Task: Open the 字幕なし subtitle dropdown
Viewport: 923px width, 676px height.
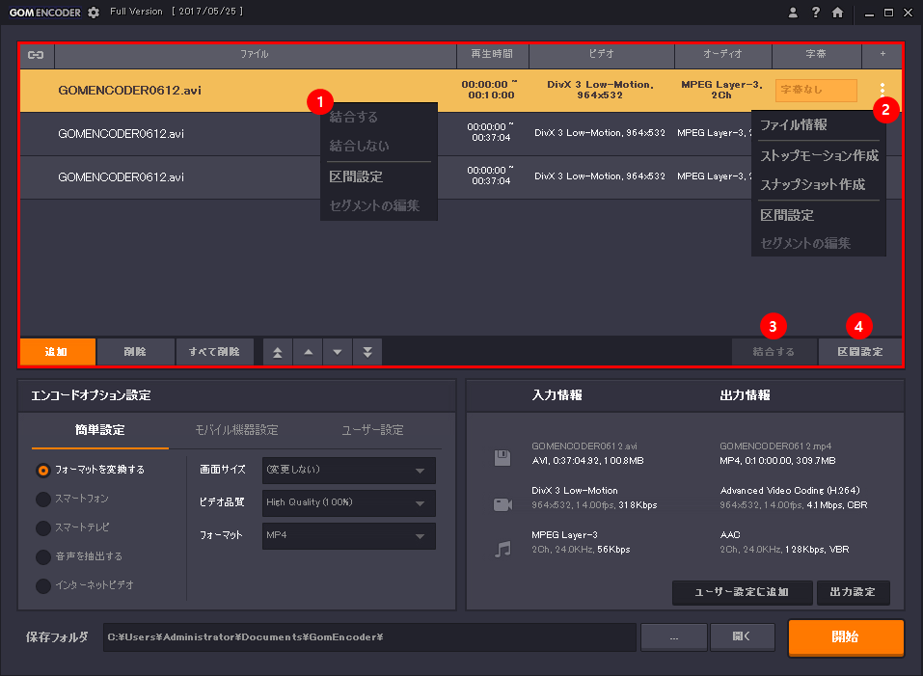Action: (816, 90)
